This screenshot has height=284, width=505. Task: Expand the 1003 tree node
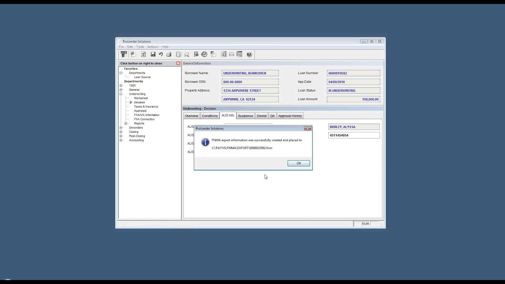121,86
